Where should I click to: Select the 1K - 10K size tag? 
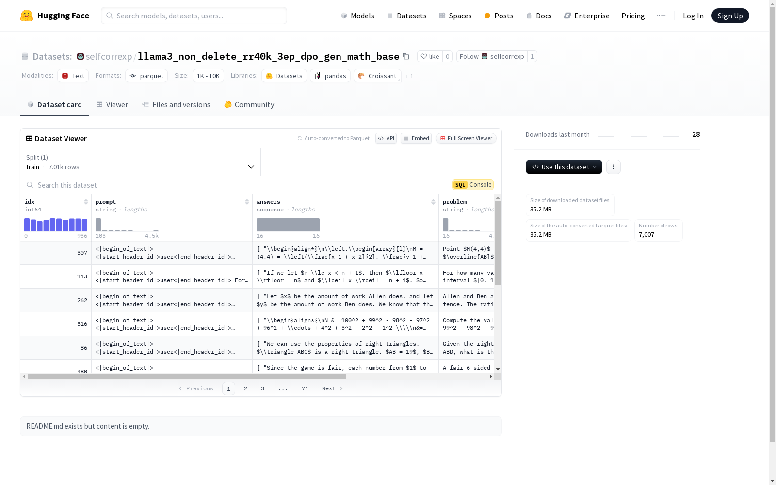(208, 76)
